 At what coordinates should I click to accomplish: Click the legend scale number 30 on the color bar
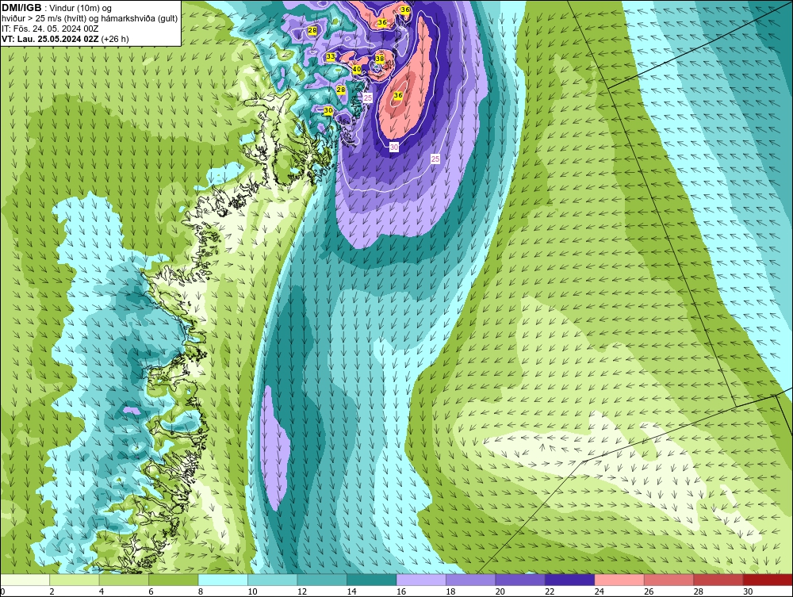[x=748, y=591]
